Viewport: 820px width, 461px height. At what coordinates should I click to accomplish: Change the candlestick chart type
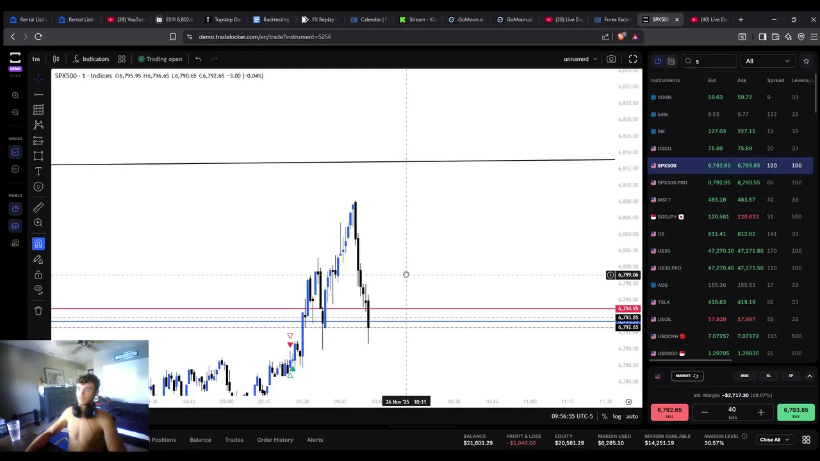[x=56, y=59]
